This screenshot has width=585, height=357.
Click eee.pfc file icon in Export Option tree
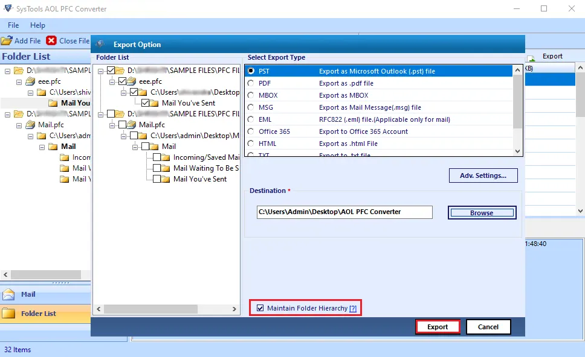coord(132,81)
